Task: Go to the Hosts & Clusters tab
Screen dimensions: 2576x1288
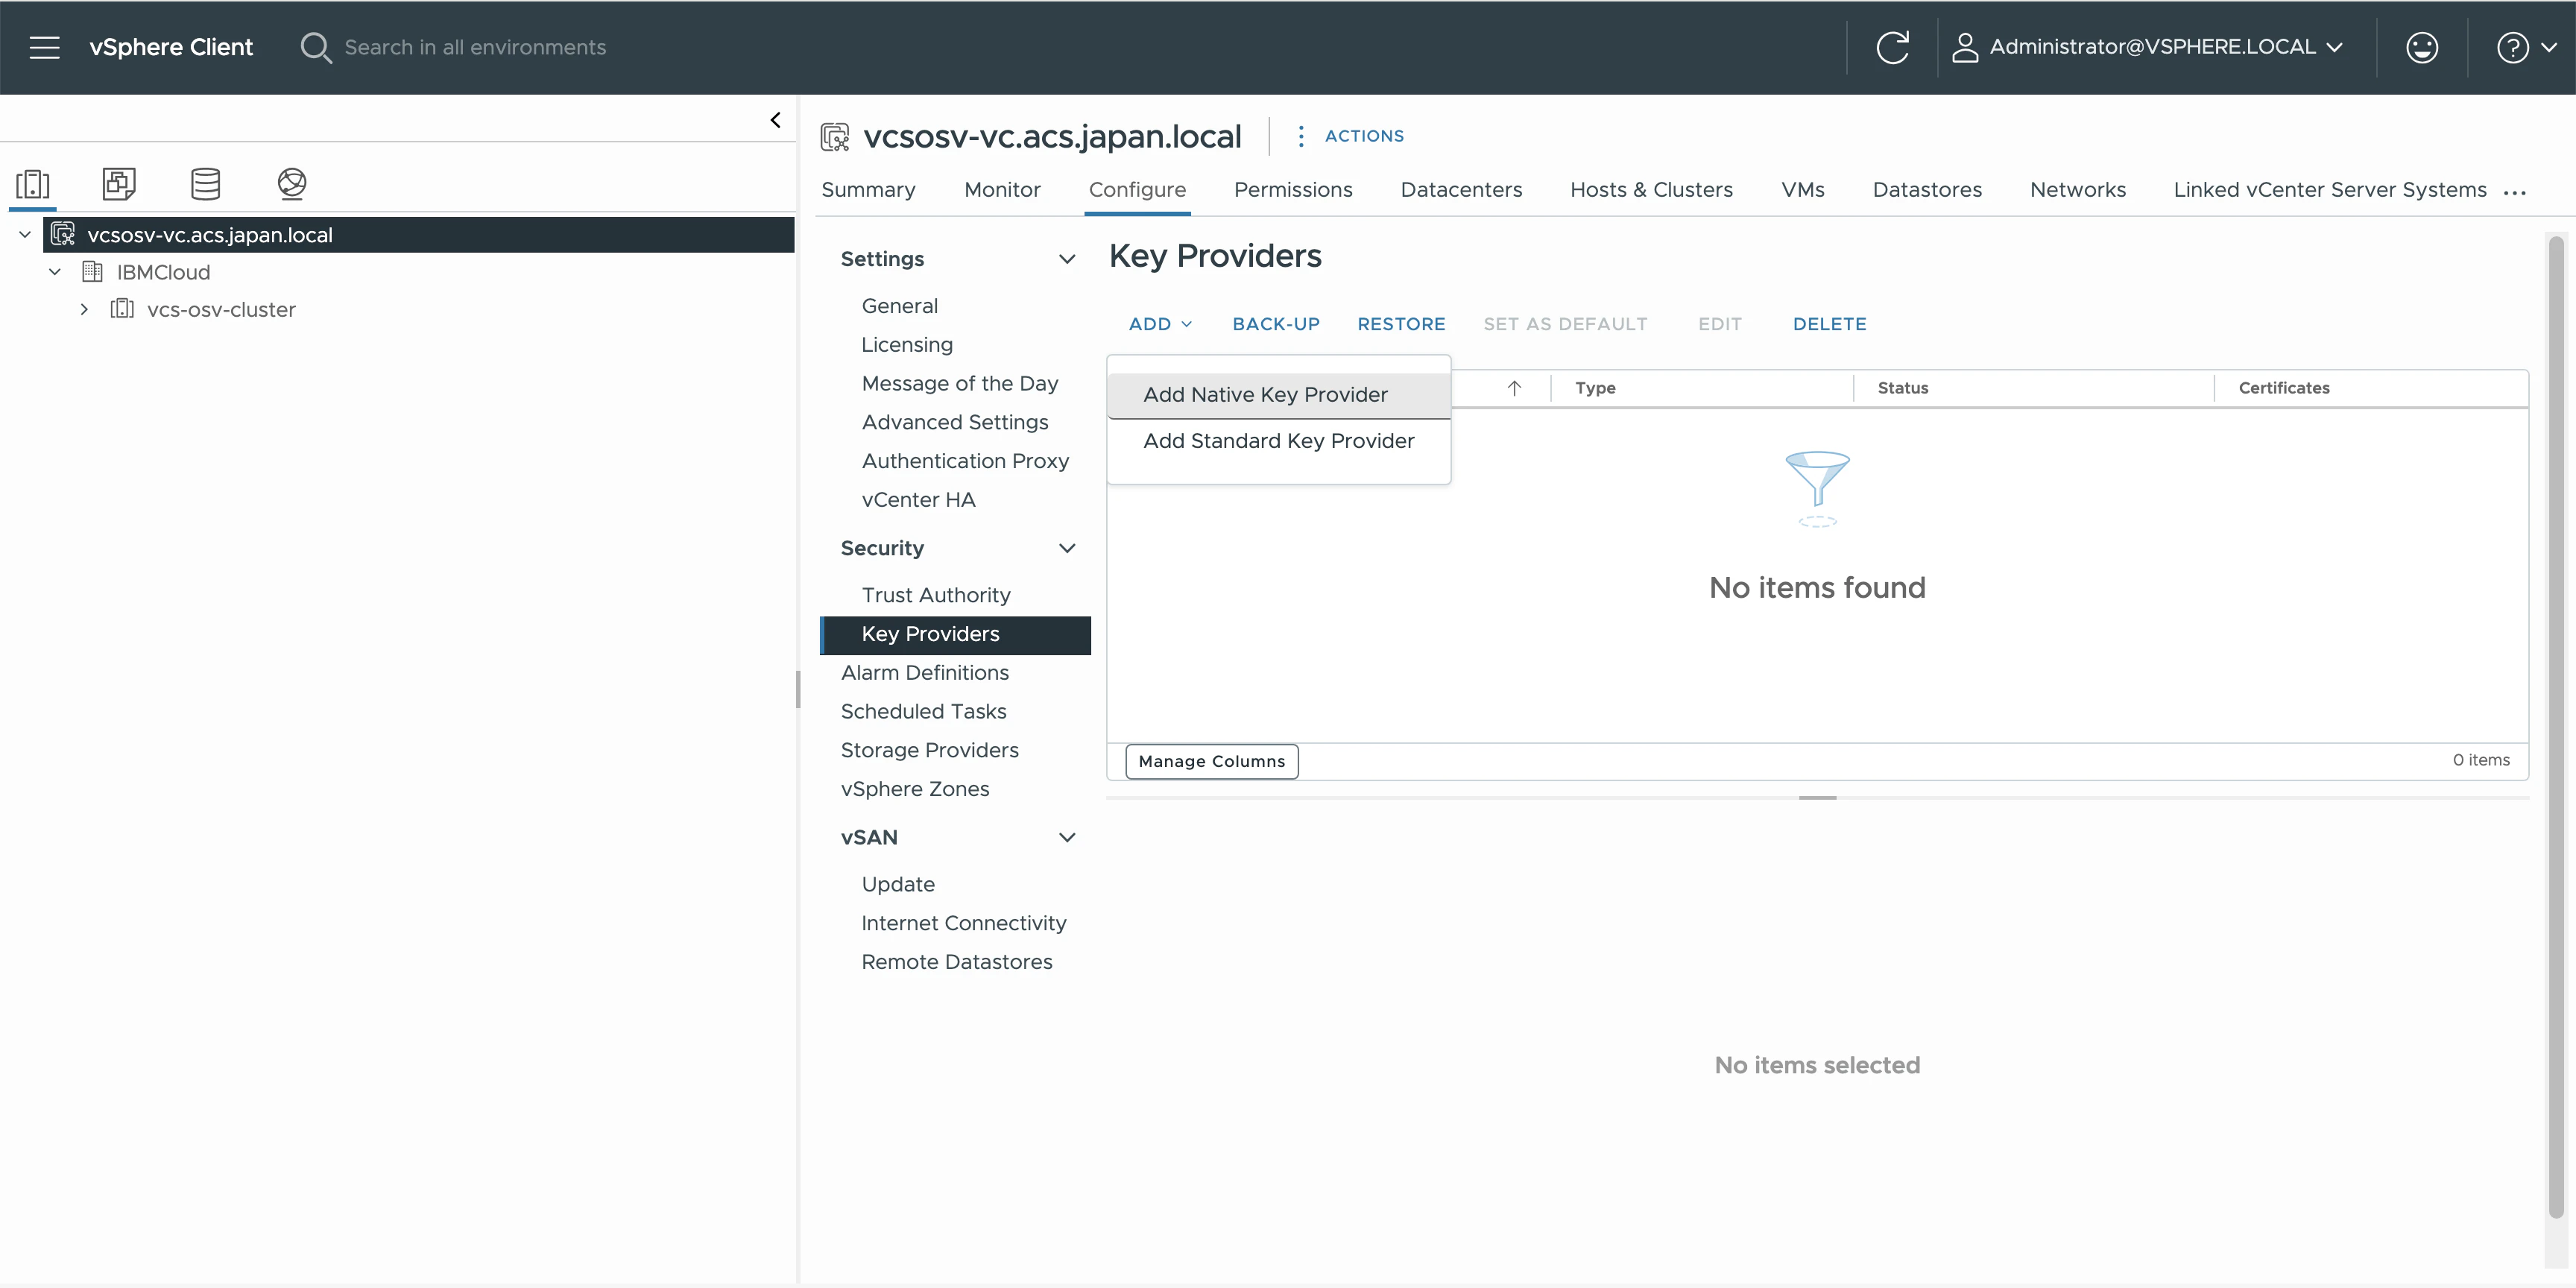Action: coord(1651,190)
